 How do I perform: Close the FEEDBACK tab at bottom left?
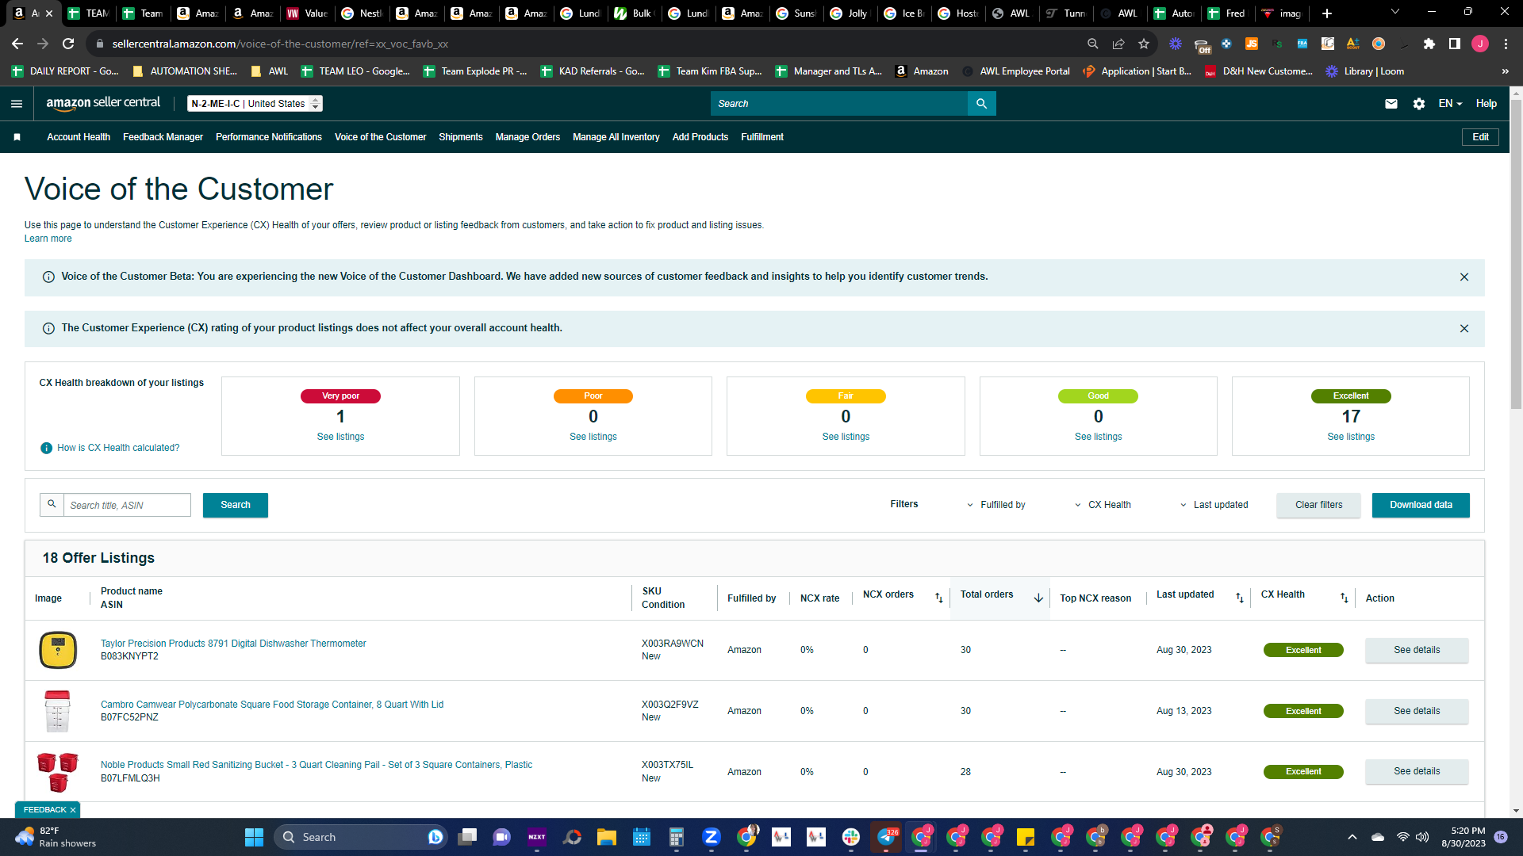pyautogui.click(x=72, y=810)
